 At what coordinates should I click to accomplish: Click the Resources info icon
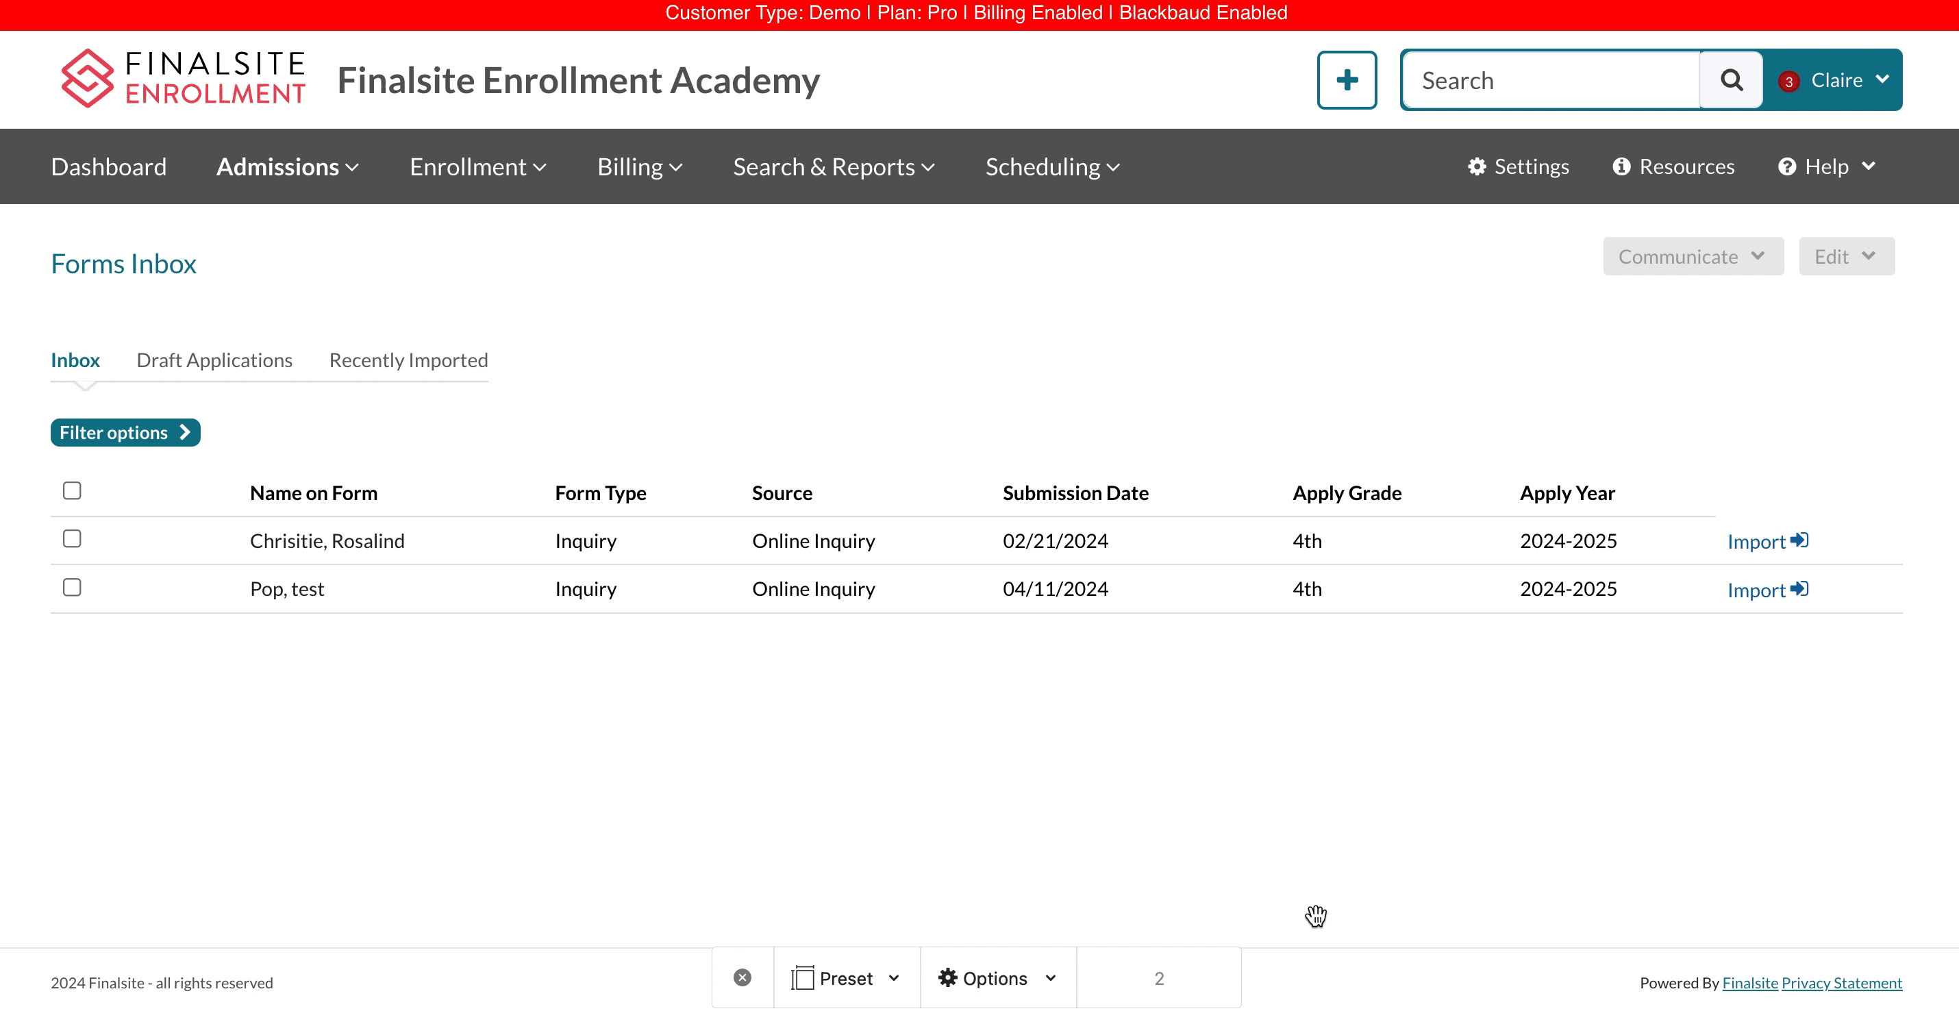(x=1620, y=165)
